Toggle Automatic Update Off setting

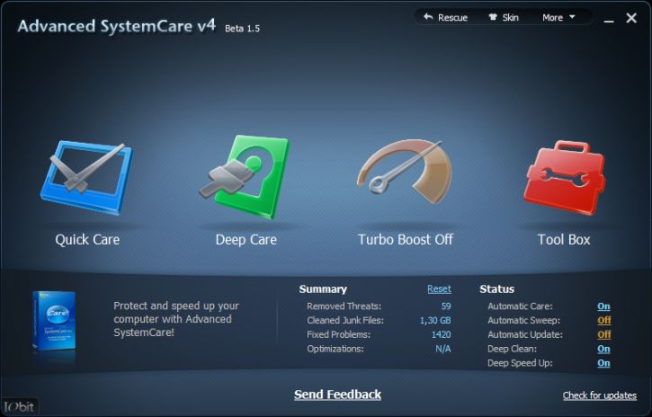pyautogui.click(x=604, y=334)
